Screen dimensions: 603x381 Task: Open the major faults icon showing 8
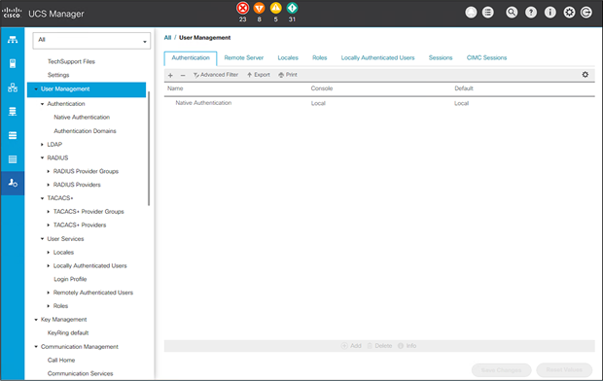coord(260,8)
